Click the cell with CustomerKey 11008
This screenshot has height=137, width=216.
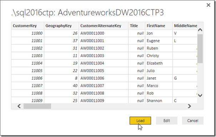click(28, 93)
